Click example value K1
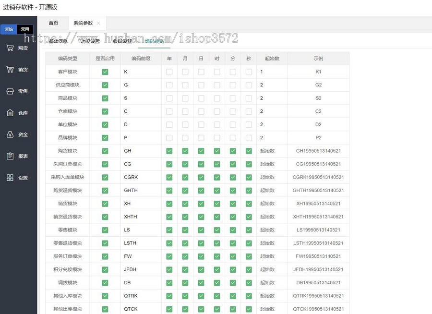This screenshot has width=432, height=314. click(x=318, y=72)
